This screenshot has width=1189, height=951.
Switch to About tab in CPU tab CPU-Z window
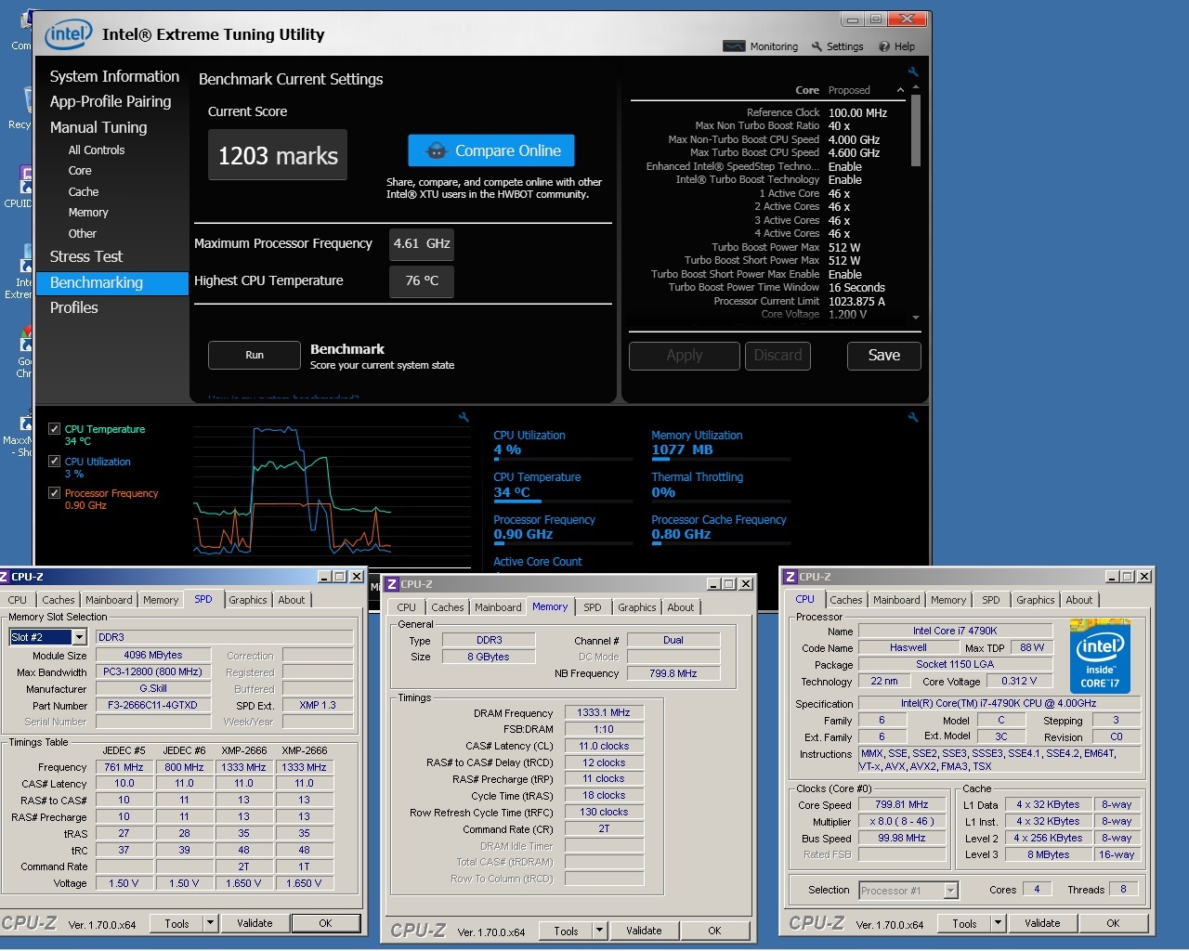(x=1079, y=600)
